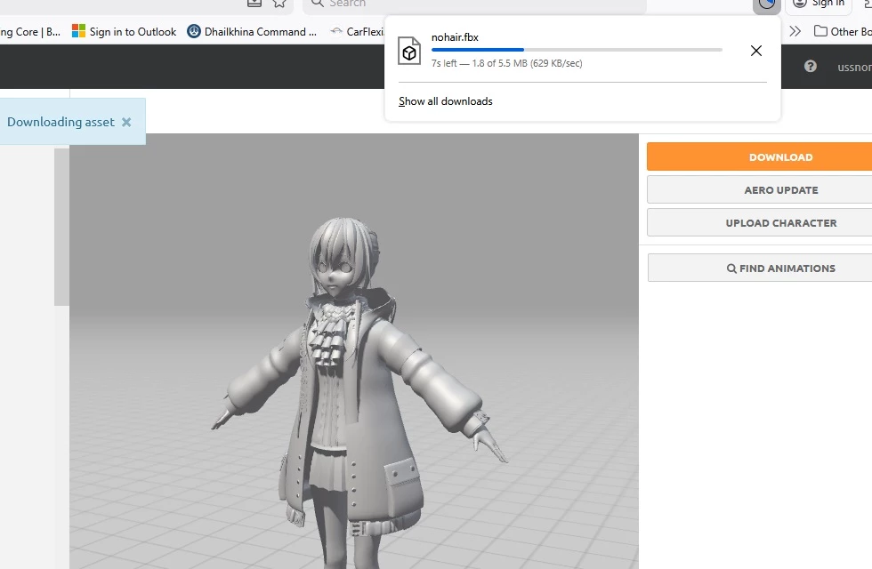Click Show all downloads link
This screenshot has height=569, width=872.
[446, 101]
